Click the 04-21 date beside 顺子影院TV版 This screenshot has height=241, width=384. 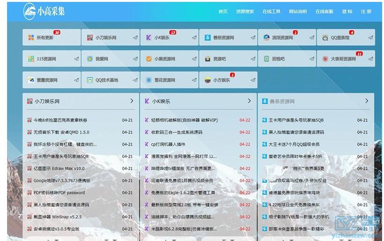tap(362, 217)
